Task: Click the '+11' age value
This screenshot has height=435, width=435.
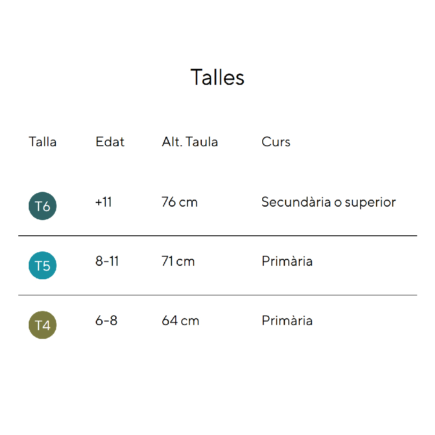Action: pyautogui.click(x=104, y=202)
